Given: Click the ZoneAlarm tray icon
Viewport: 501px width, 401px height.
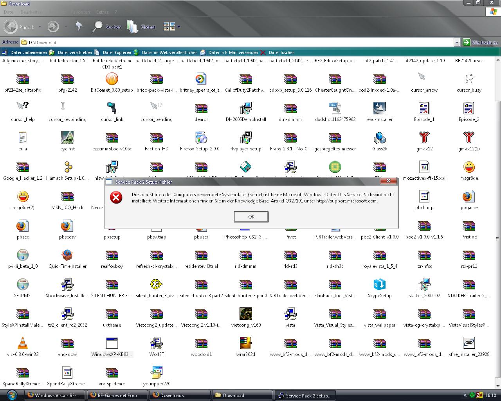Looking at the screenshot, I should (x=479, y=396).
